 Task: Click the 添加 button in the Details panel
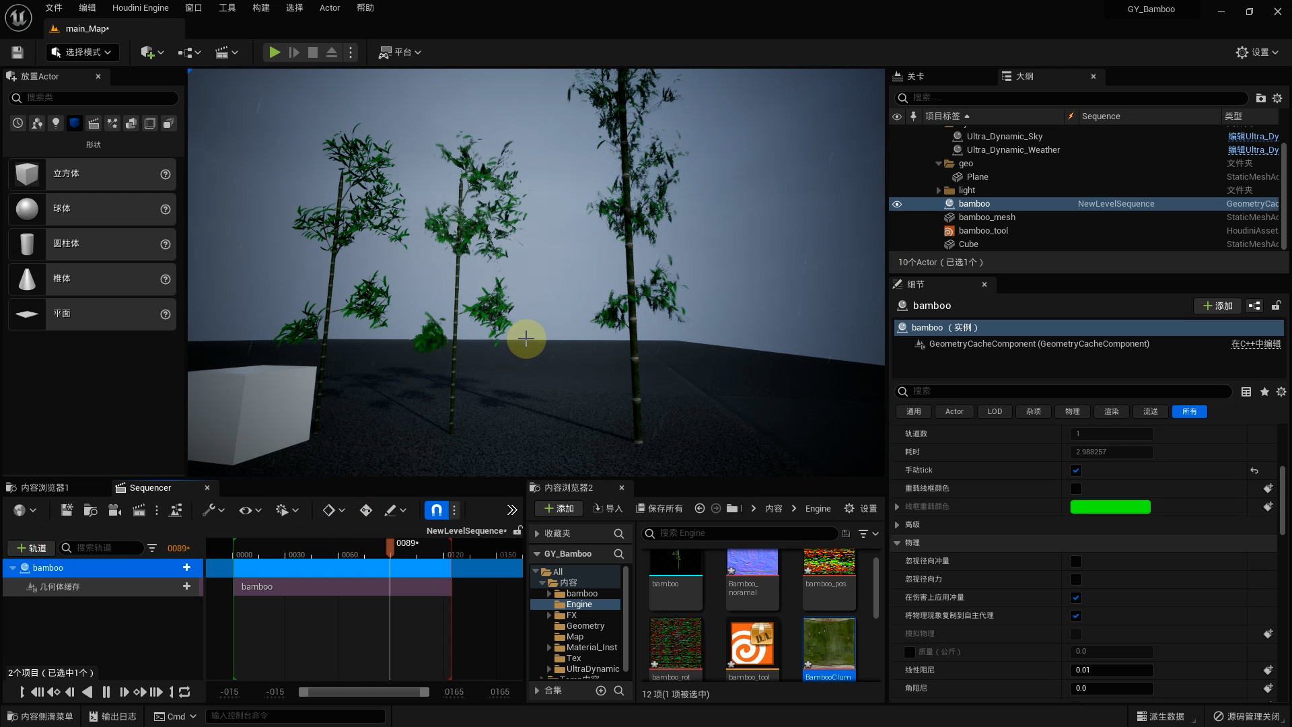pyautogui.click(x=1217, y=306)
